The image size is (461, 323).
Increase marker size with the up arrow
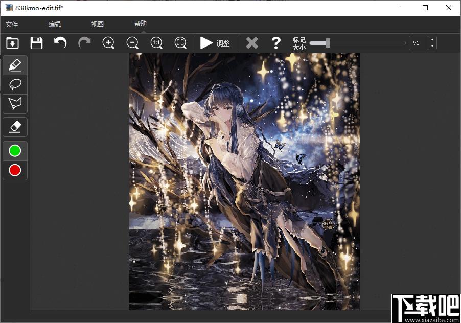point(432,40)
